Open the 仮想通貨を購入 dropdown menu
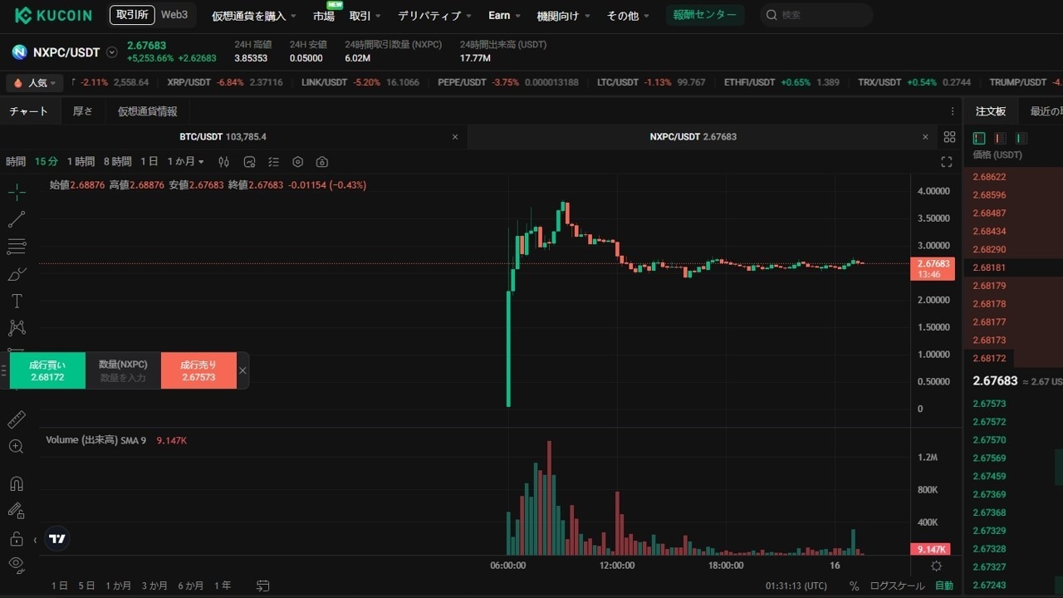The height and width of the screenshot is (598, 1063). point(254,16)
